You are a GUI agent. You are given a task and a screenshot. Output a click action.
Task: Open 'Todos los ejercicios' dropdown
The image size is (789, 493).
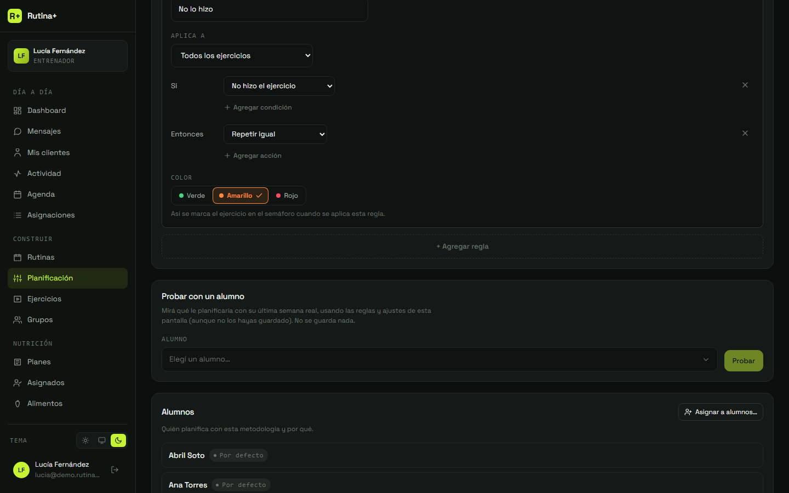[242, 56]
